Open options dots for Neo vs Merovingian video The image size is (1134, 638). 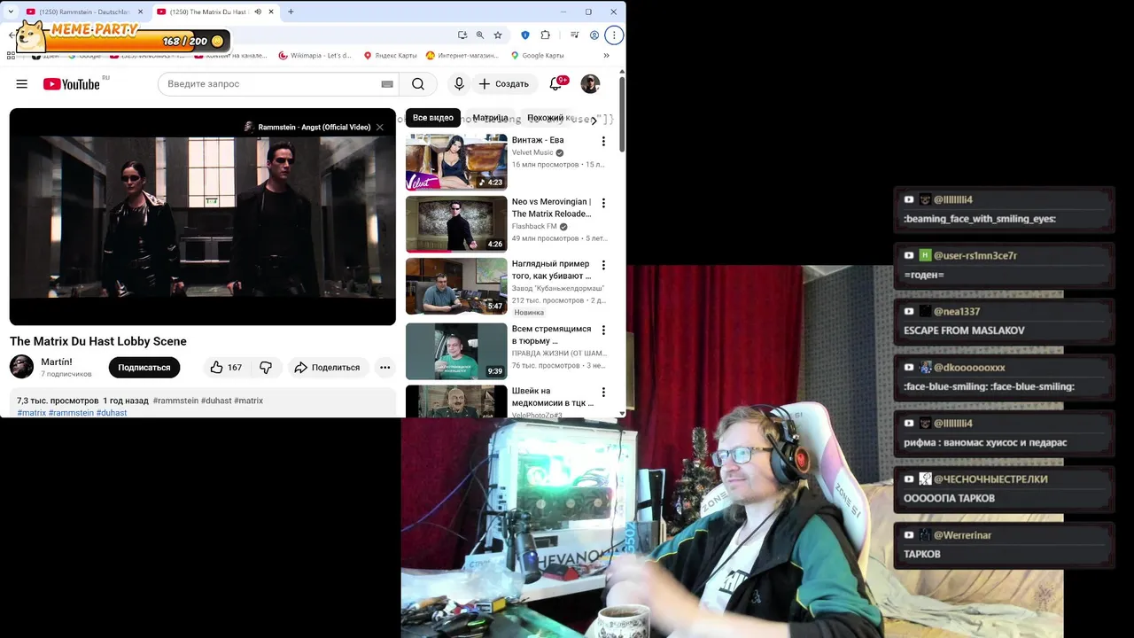(603, 204)
